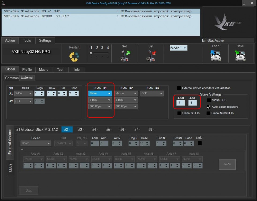The width and height of the screenshot is (257, 201).
Task: Click the VKB Sim logo image
Action: (x=228, y=23)
